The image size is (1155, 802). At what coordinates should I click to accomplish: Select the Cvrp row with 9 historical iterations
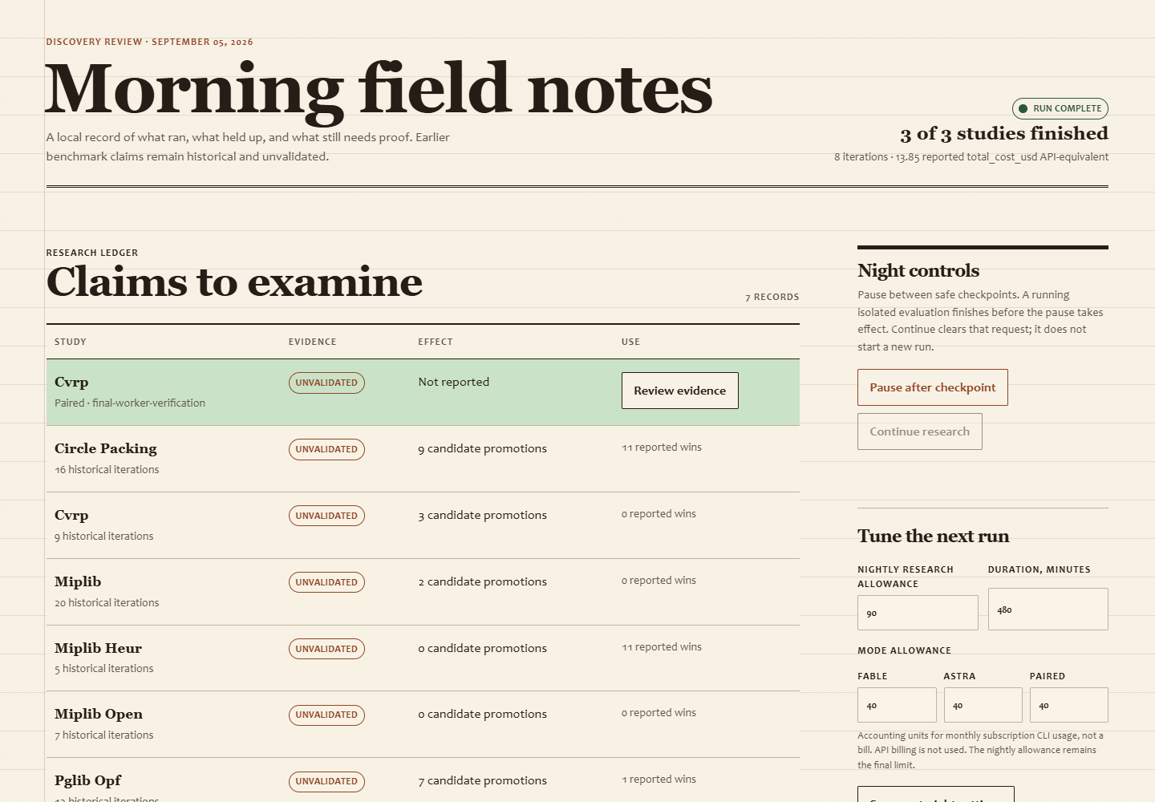423,525
